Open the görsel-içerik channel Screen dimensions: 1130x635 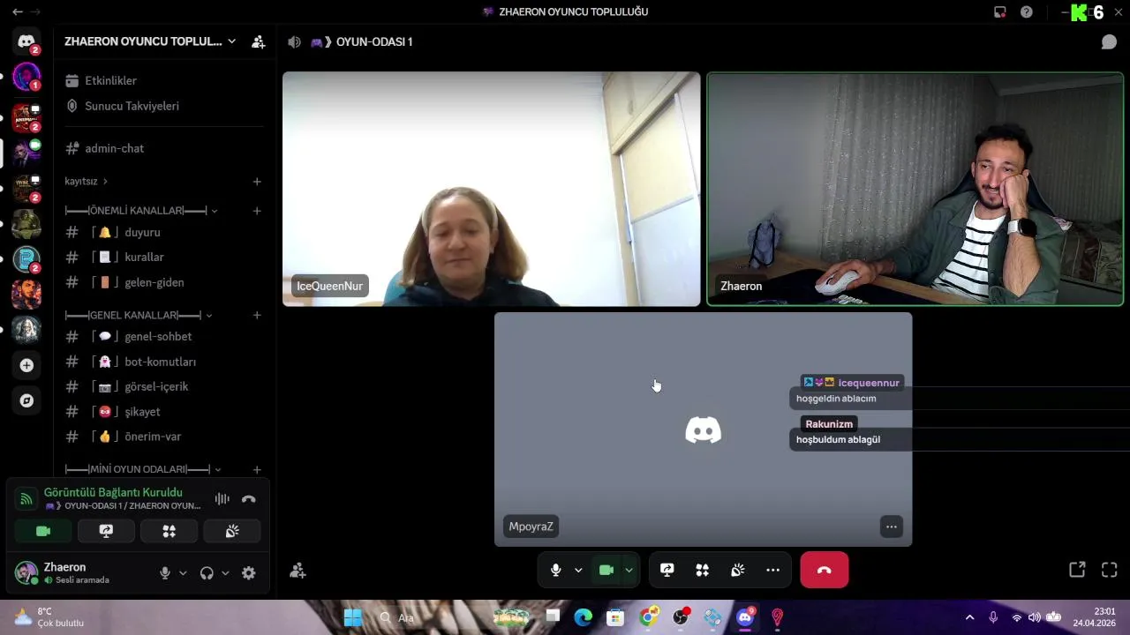(163, 386)
